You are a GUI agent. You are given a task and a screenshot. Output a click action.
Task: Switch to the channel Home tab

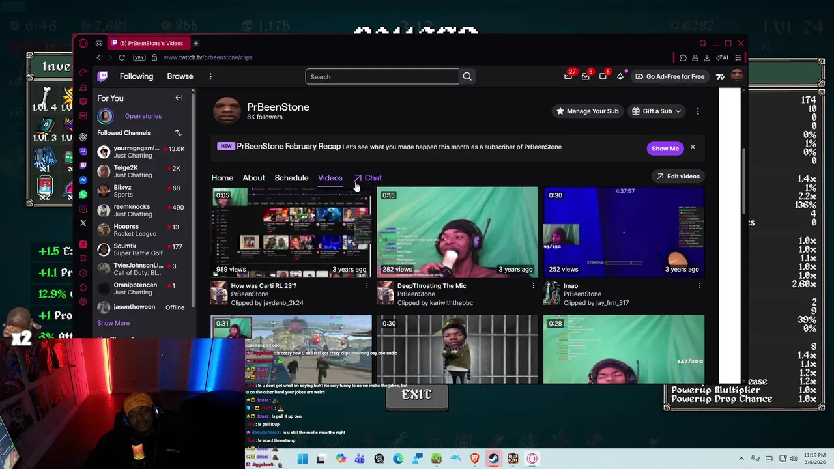pyautogui.click(x=222, y=178)
